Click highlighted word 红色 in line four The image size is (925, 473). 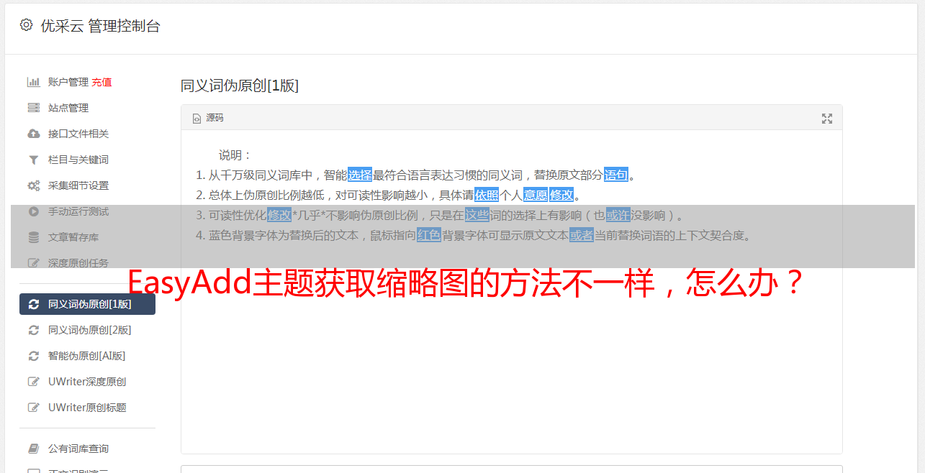[x=429, y=235]
